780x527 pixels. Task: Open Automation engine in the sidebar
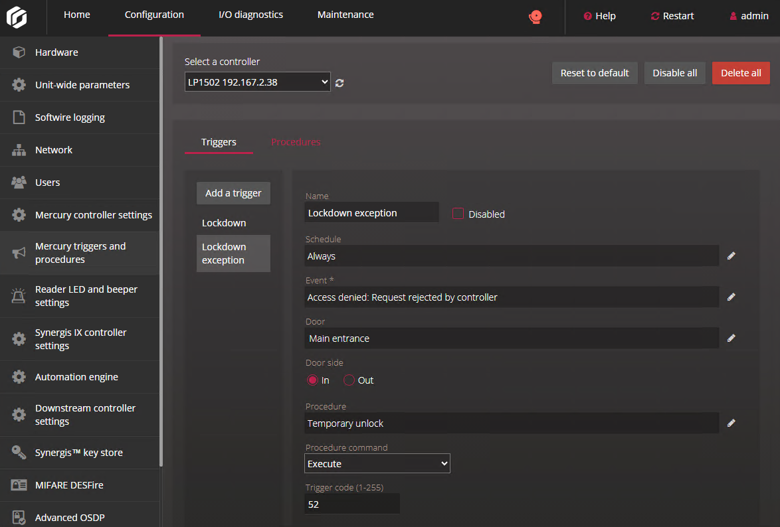click(x=80, y=377)
